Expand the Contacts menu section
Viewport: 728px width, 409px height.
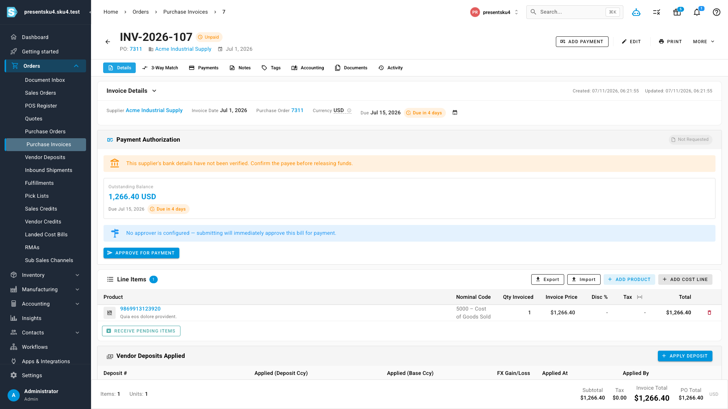tap(77, 333)
